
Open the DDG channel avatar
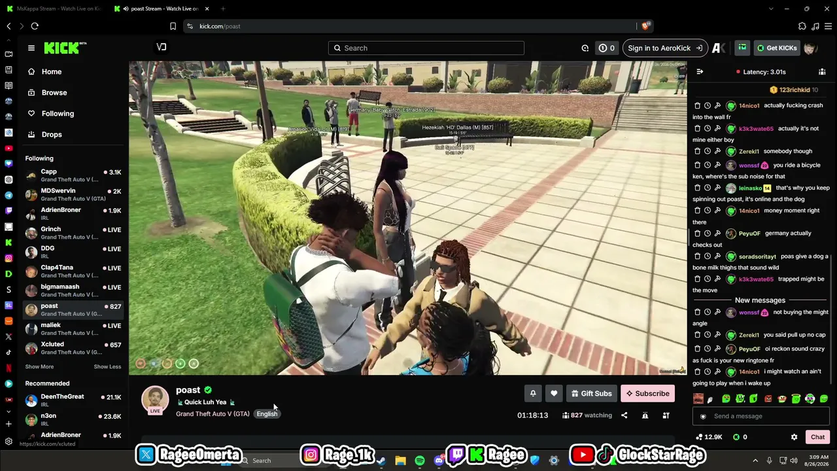pos(31,252)
